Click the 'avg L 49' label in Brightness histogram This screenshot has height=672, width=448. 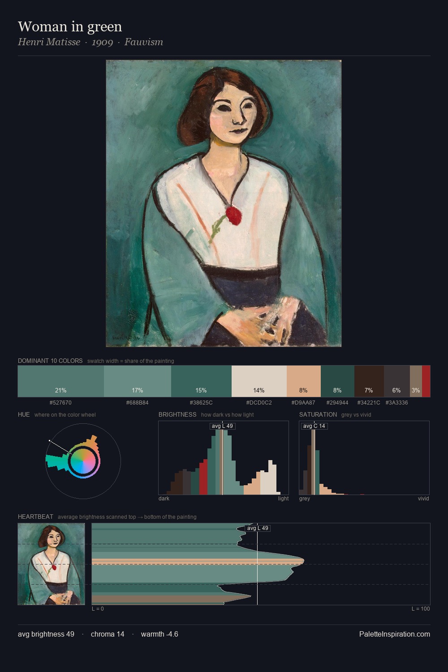(x=222, y=426)
